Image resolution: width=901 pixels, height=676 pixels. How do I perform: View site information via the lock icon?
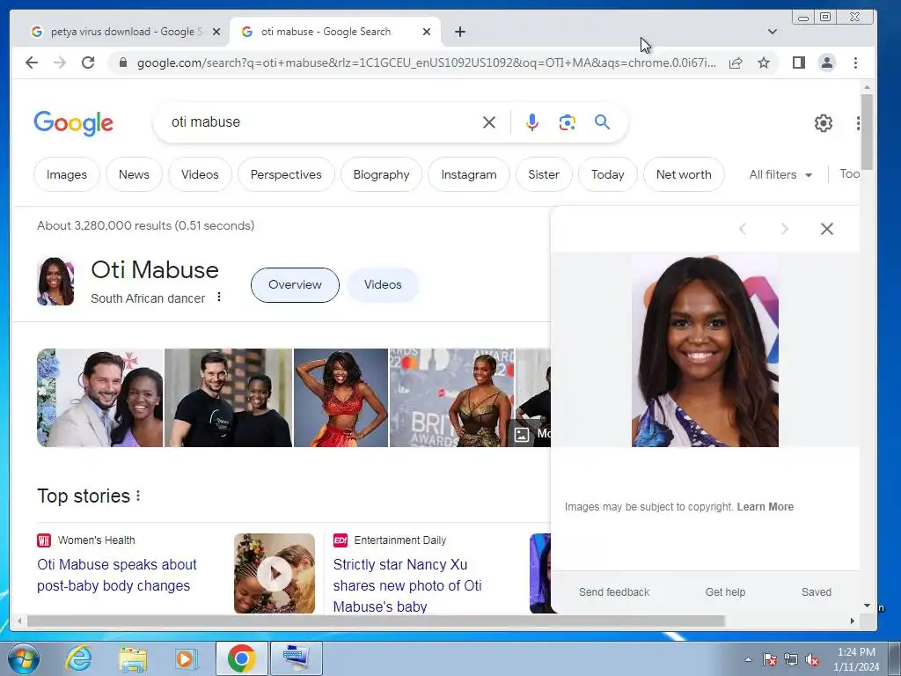pyautogui.click(x=122, y=62)
